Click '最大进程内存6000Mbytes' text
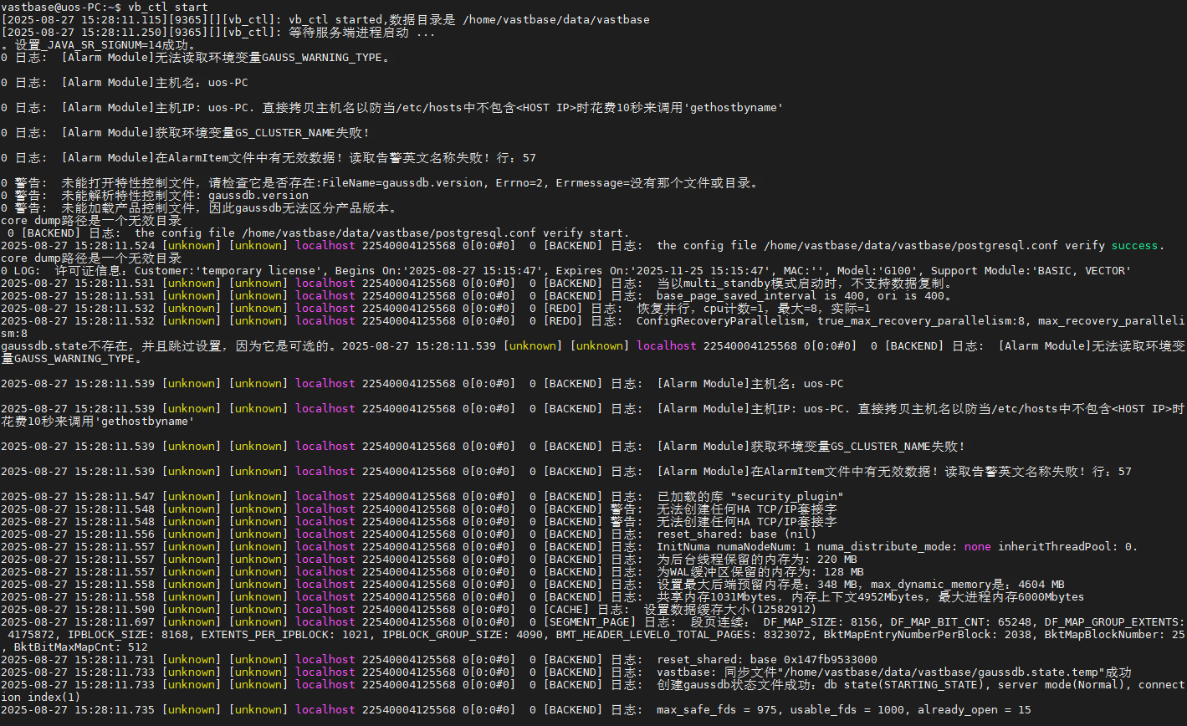1187x726 pixels. tap(1011, 596)
